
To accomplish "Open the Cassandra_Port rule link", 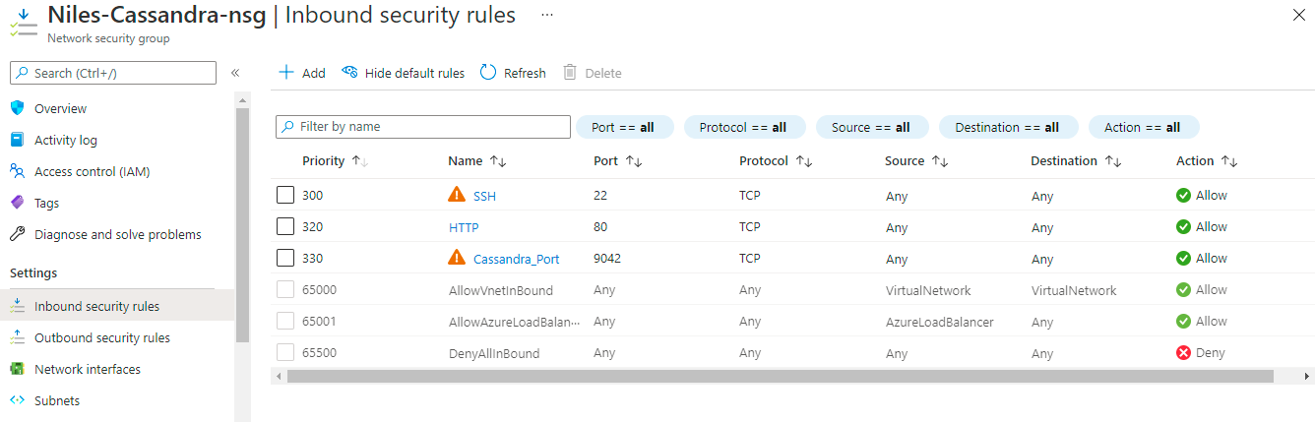I will coord(516,259).
